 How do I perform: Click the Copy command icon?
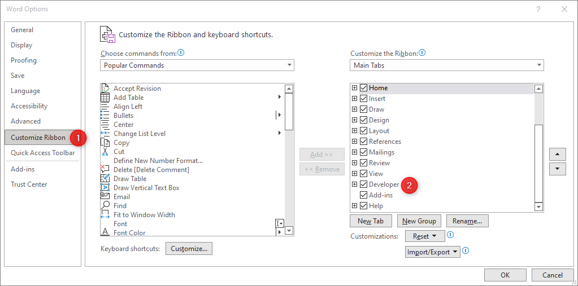pos(105,143)
